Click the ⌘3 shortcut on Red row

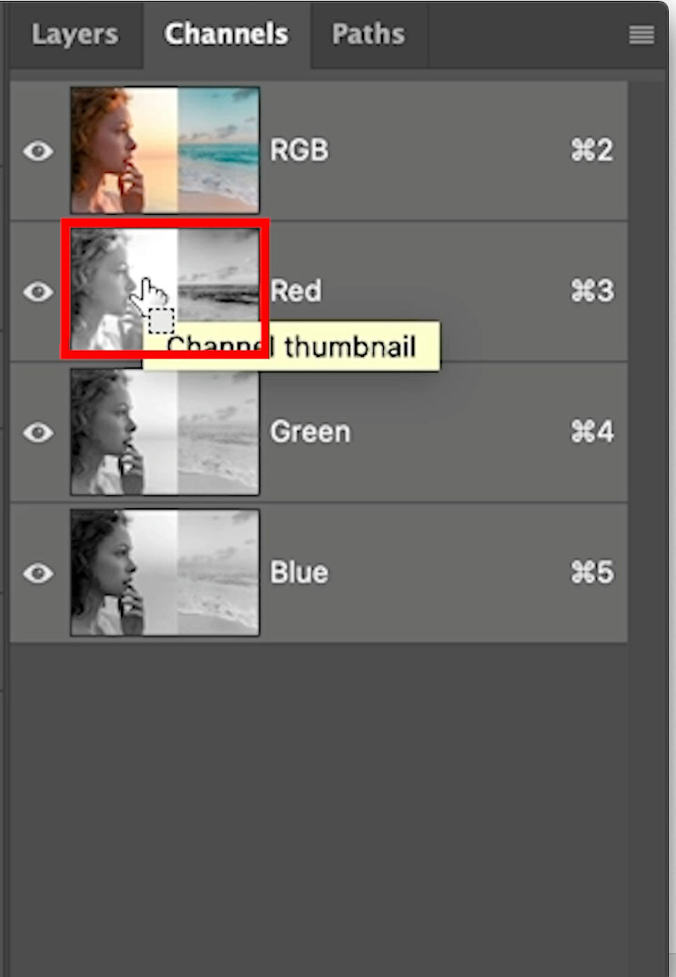pos(592,291)
